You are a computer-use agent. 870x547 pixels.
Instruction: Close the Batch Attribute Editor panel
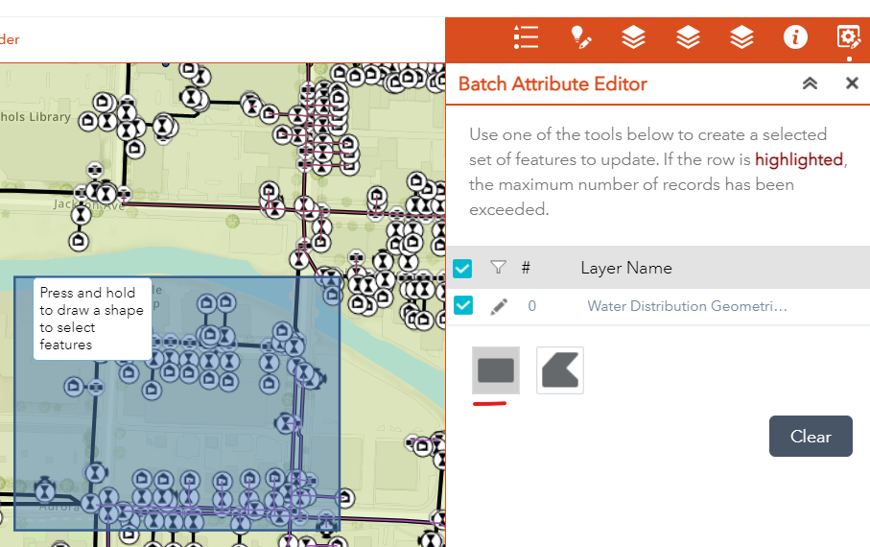coord(852,83)
